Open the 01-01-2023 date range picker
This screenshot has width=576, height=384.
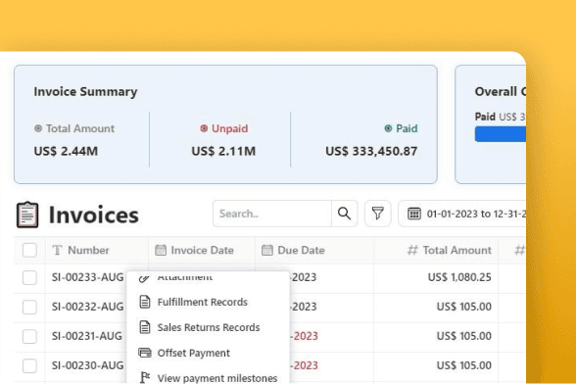pos(462,214)
